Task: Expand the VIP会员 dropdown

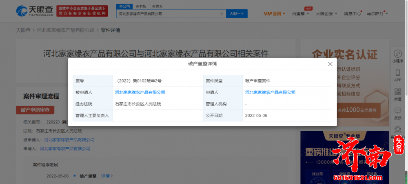Action: coord(274,13)
